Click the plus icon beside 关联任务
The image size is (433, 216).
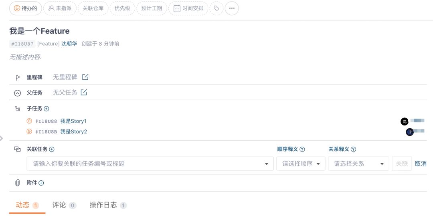tap(52, 149)
